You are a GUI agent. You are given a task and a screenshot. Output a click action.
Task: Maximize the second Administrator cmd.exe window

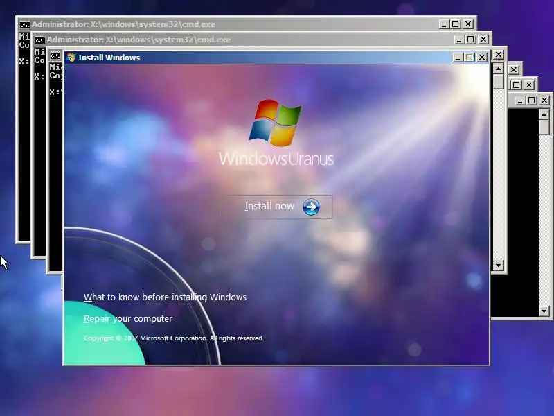tap(471, 40)
